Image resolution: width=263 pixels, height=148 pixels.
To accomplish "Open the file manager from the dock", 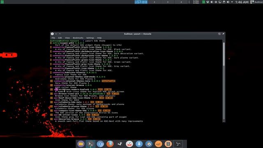I will click(x=81, y=144).
